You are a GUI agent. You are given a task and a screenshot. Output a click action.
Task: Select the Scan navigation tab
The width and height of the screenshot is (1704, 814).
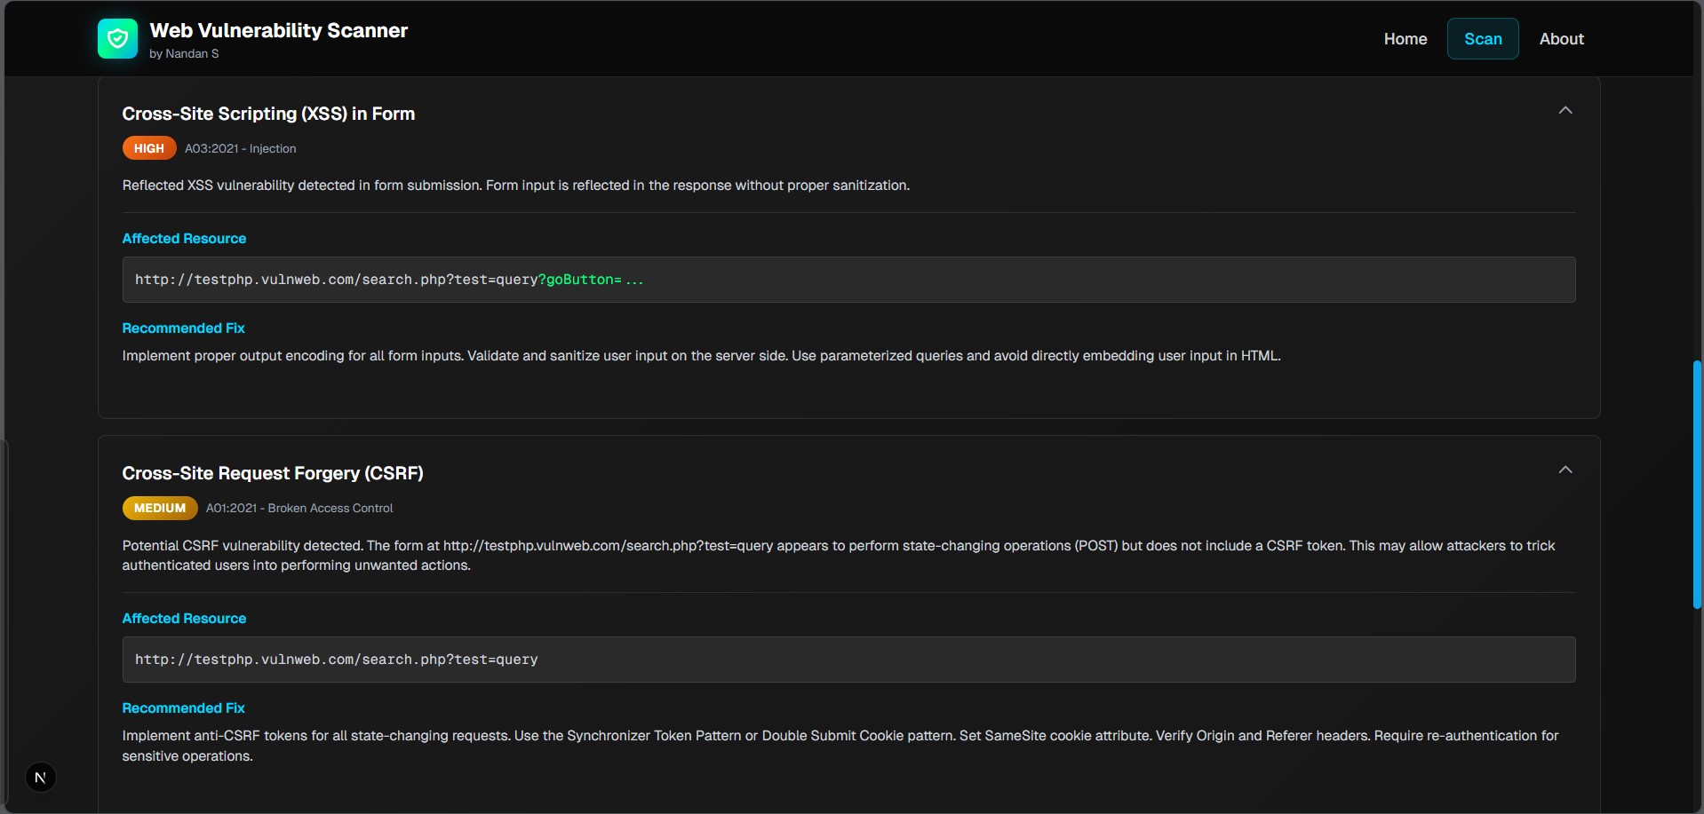tap(1483, 39)
